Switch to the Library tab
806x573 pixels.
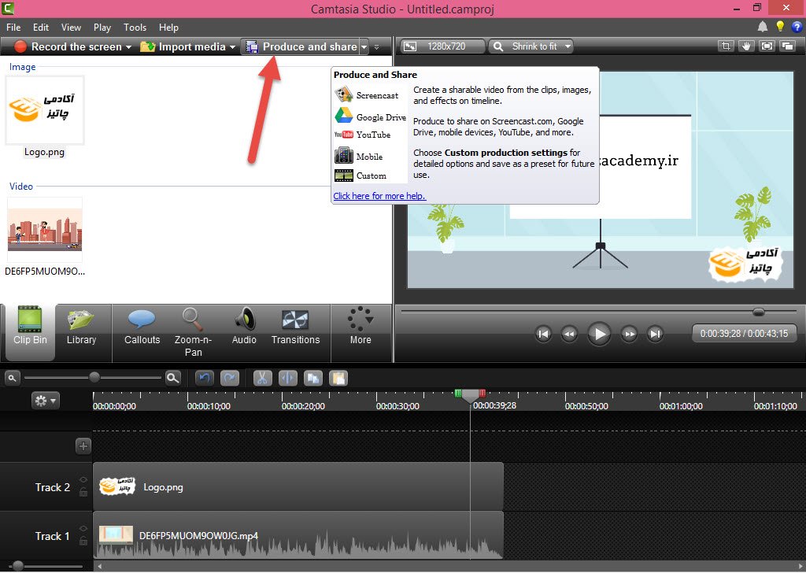point(81,327)
